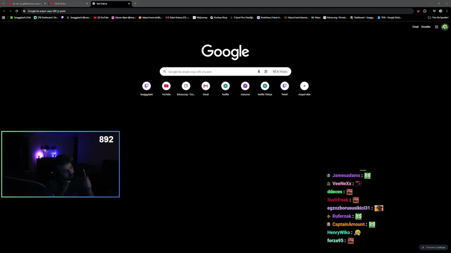Close the Yeni Sekme tab

pyautogui.click(x=129, y=4)
